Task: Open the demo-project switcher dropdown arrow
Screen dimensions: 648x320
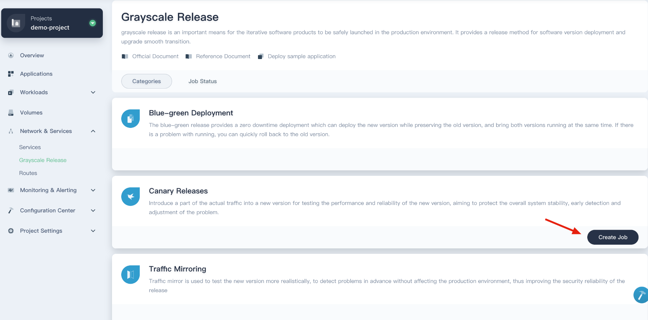Action: click(x=92, y=23)
